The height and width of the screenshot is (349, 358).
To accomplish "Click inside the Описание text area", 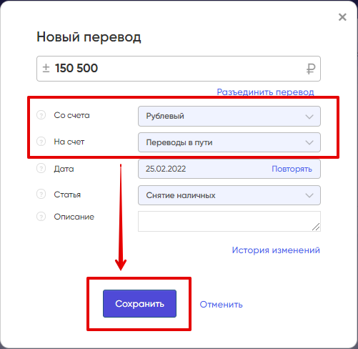I will point(229,221).
